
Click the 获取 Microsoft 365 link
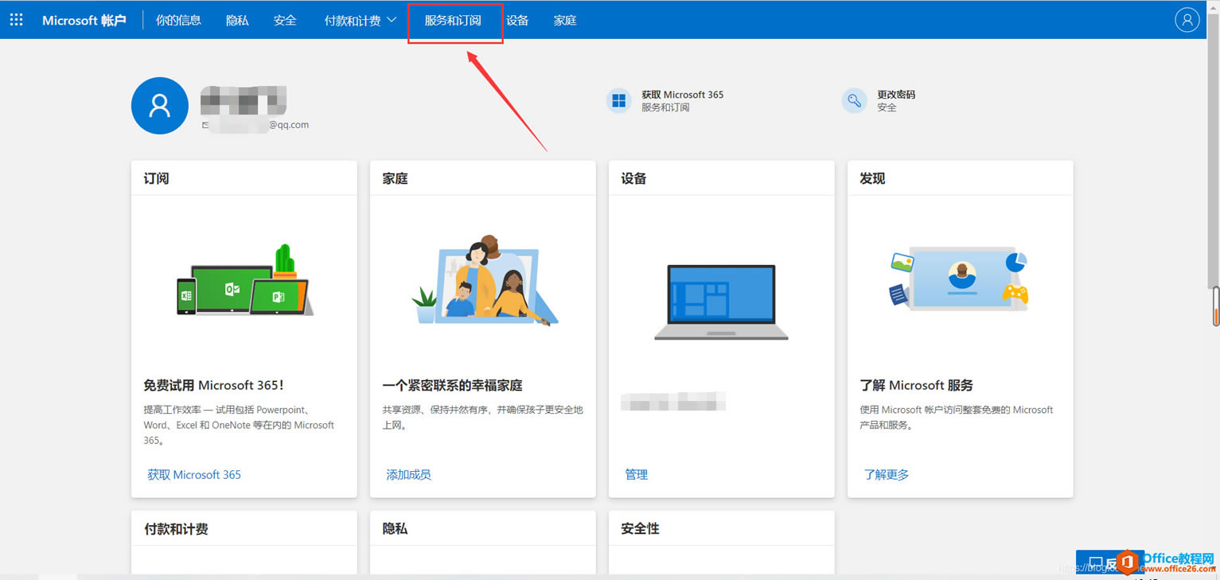(193, 474)
